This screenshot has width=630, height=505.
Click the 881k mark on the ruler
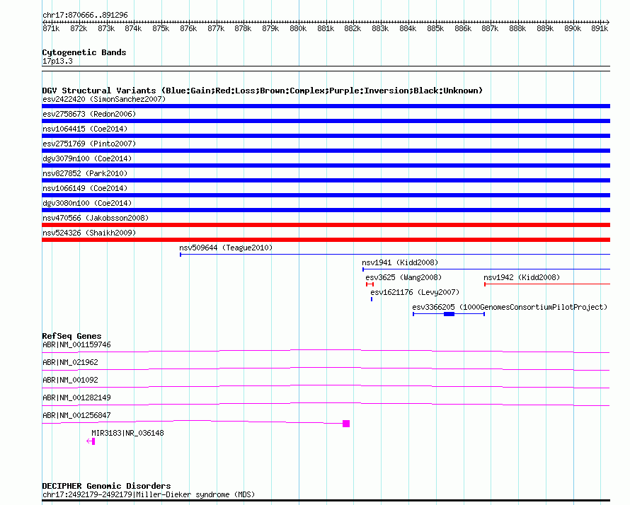point(326,29)
